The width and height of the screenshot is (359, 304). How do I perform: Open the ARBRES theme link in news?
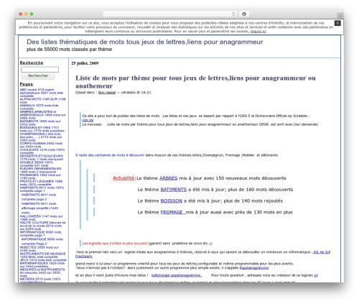[x=168, y=178]
